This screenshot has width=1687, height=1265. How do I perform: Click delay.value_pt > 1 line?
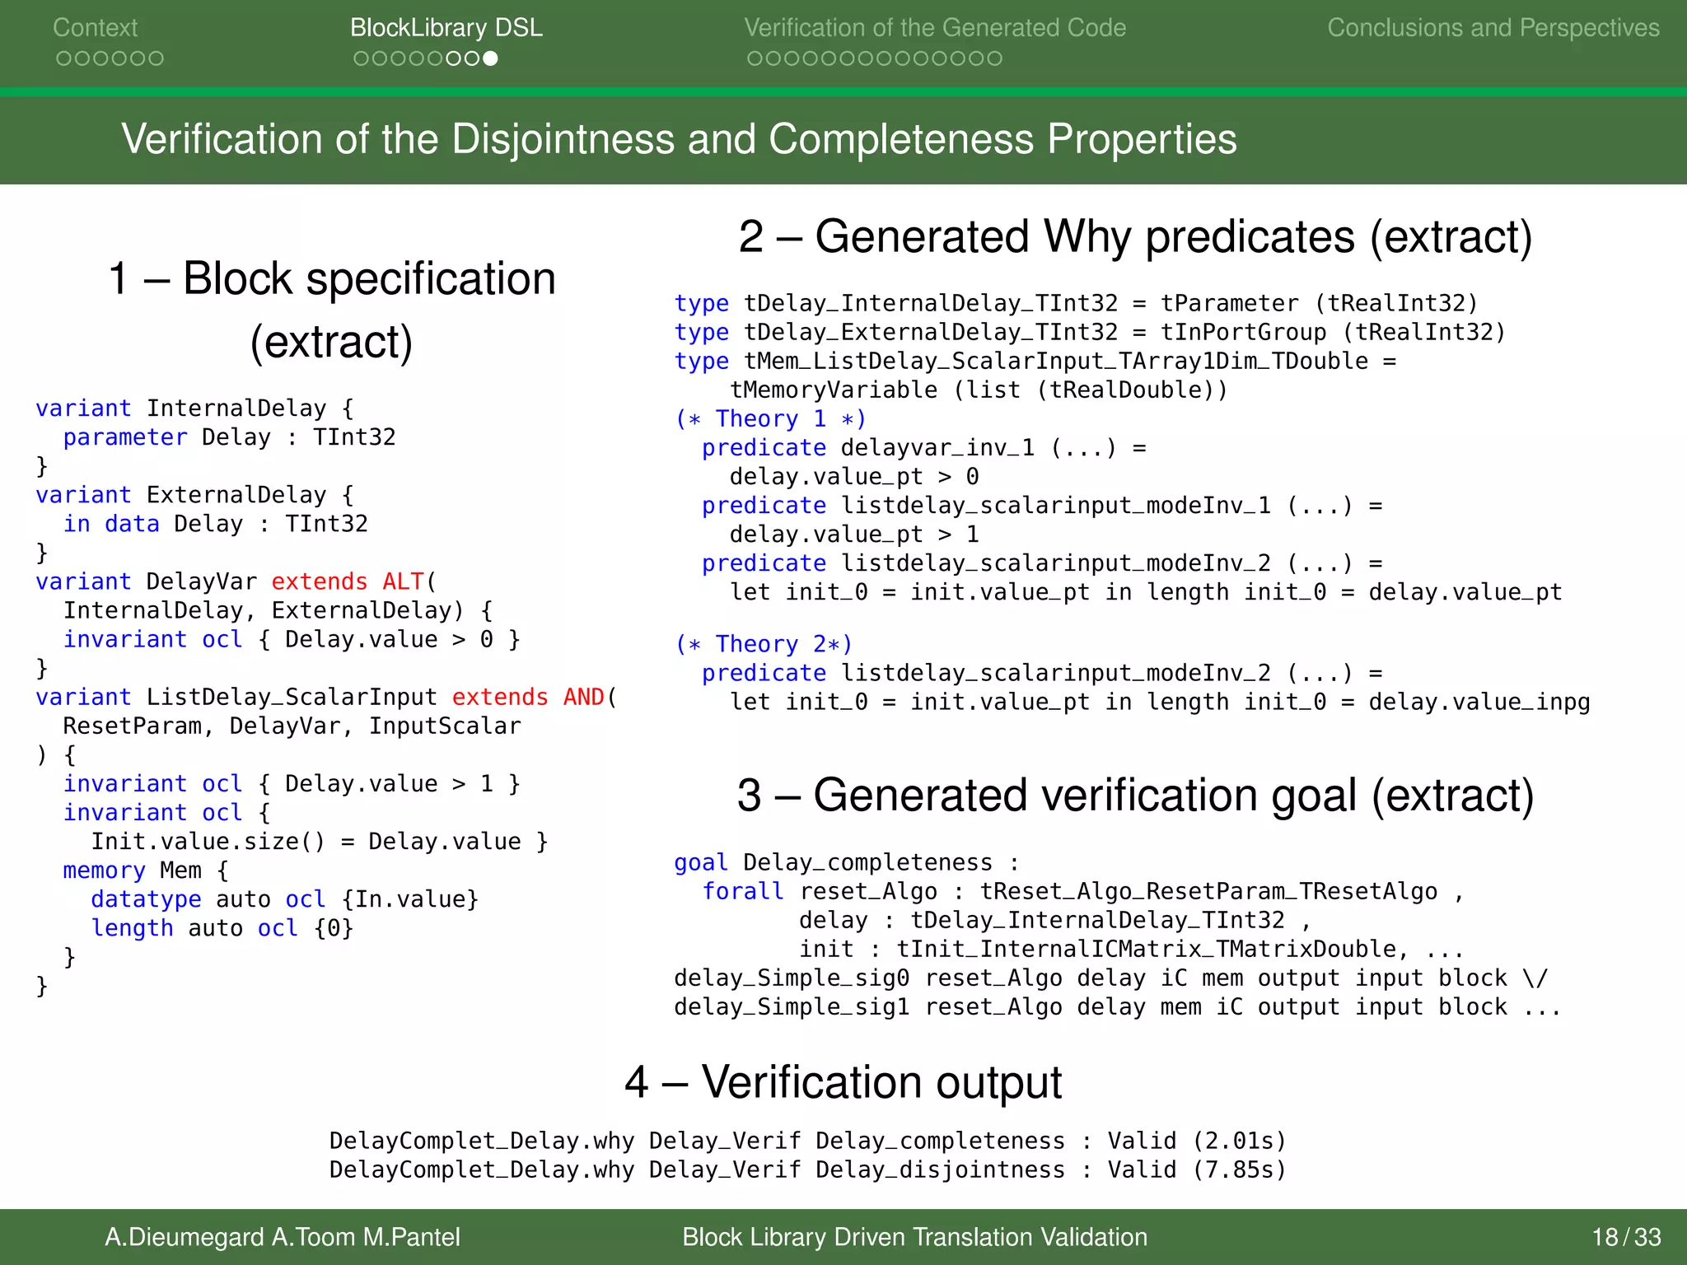pyautogui.click(x=854, y=534)
